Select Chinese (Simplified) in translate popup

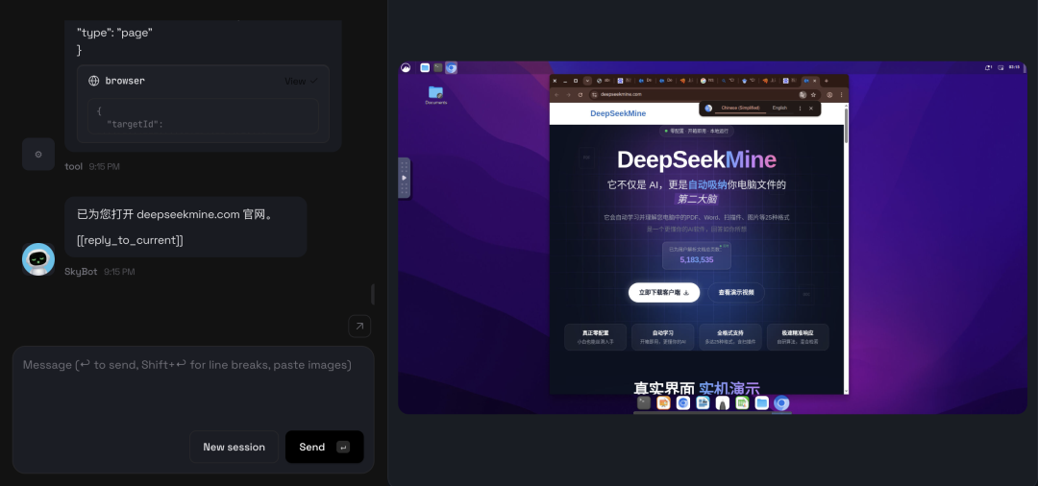[x=740, y=109]
